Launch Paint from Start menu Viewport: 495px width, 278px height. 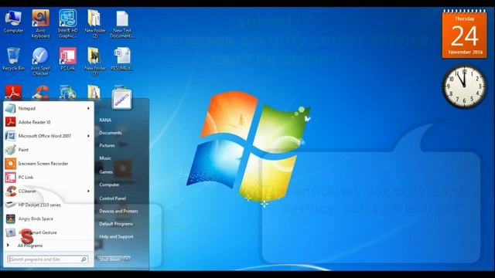pos(49,150)
